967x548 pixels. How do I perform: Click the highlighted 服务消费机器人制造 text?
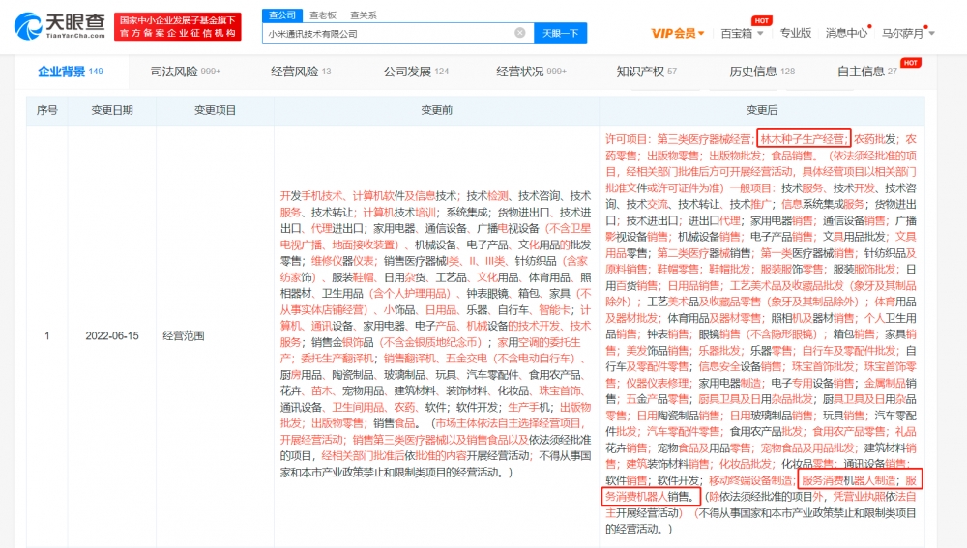click(849, 480)
